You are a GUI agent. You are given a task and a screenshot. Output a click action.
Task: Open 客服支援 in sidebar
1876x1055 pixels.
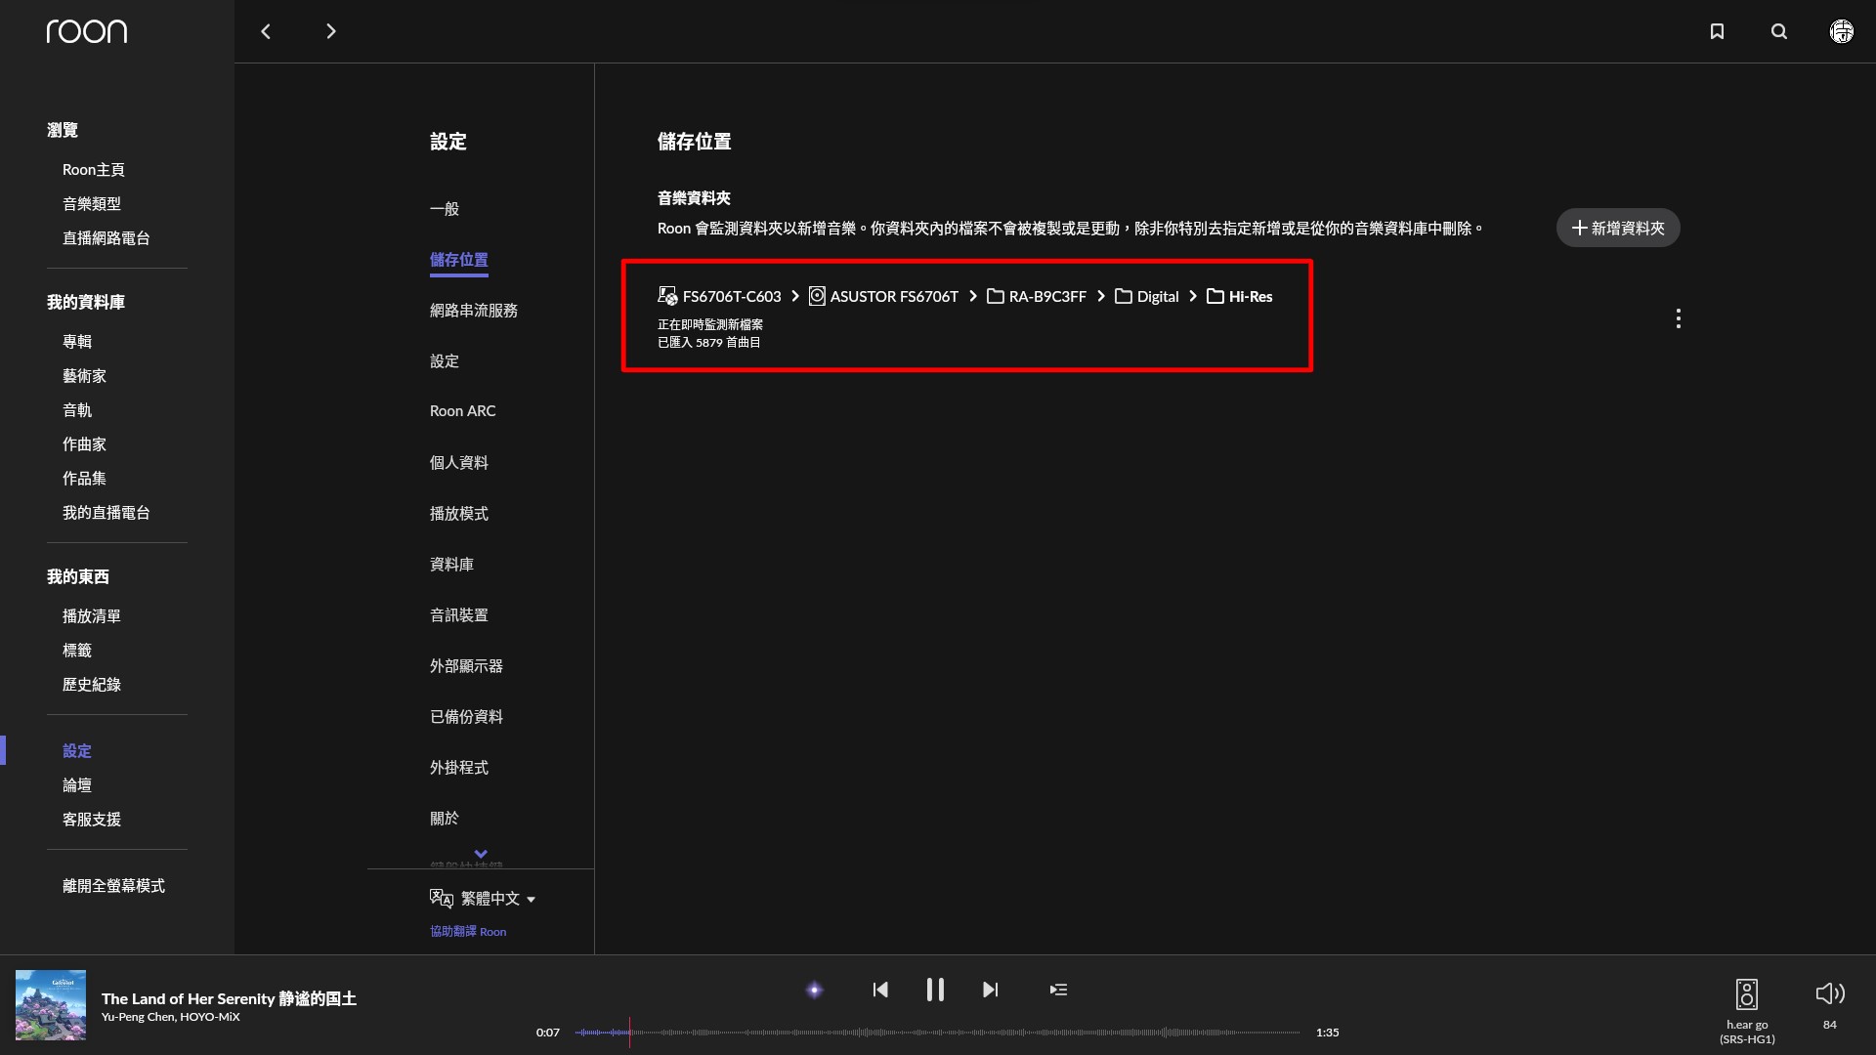tap(92, 820)
